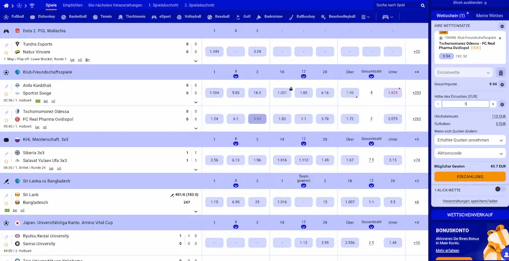Image resolution: width=509 pixels, height=261 pixels.
Task: Open the Eishockey sport category
Action: 42,17
